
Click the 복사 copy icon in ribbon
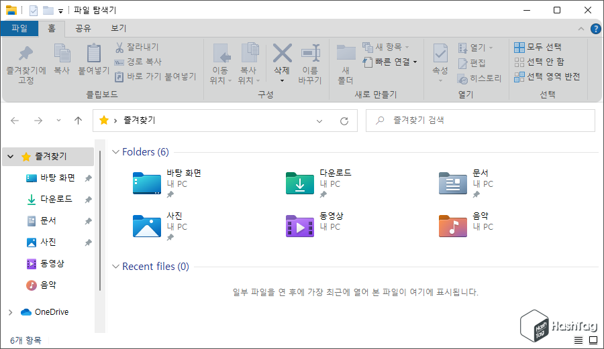coord(62,53)
